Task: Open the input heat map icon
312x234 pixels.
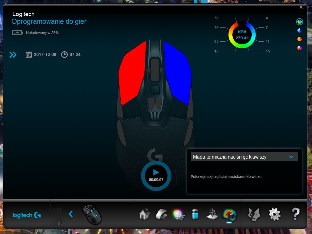Action: click(x=229, y=215)
